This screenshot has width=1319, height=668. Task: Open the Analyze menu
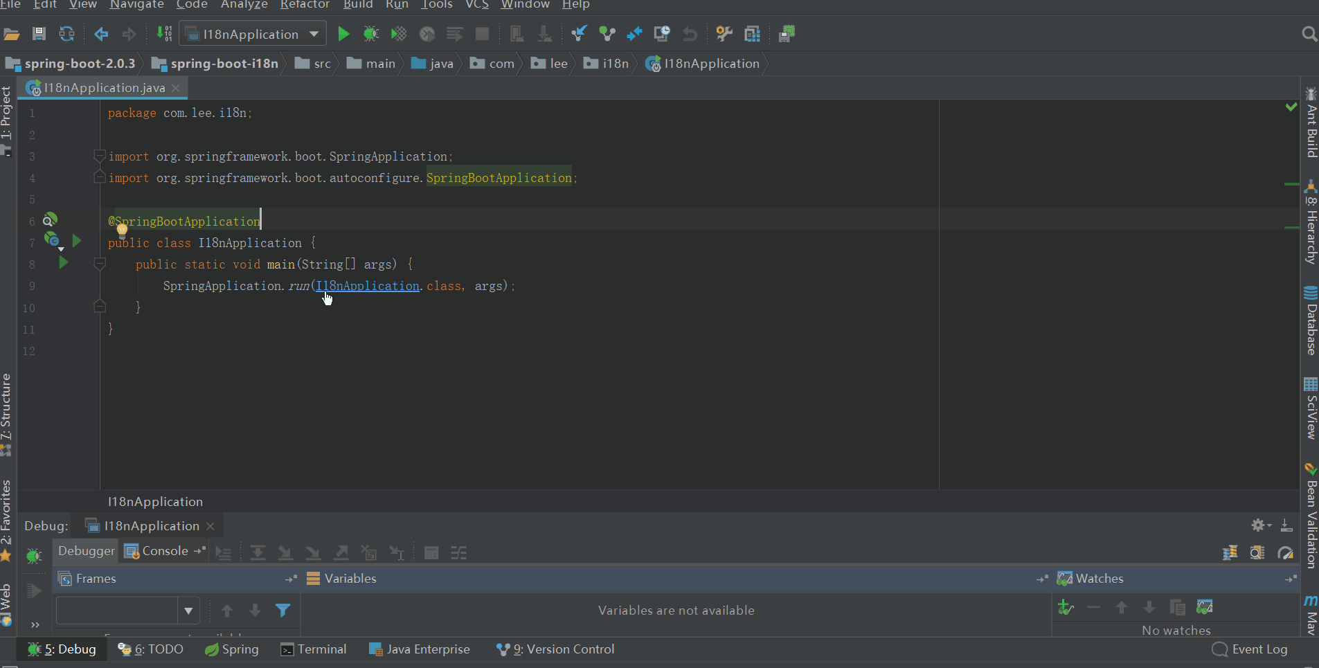[x=244, y=5]
